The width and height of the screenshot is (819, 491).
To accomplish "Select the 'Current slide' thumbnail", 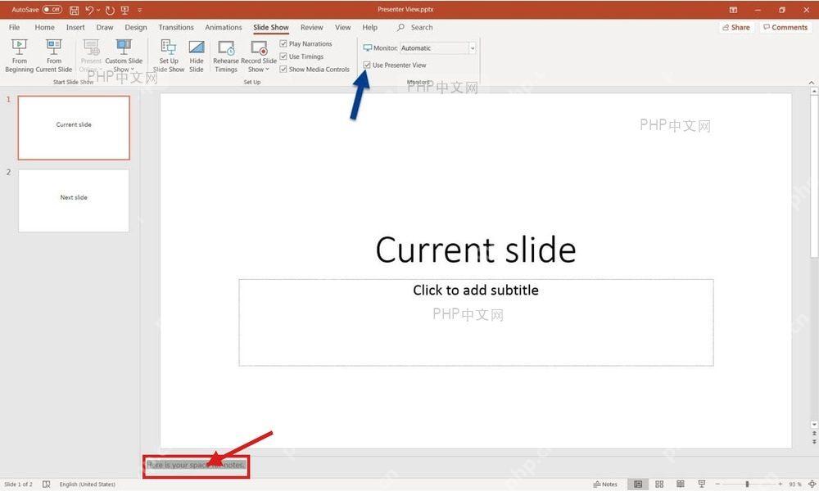I will (74, 128).
